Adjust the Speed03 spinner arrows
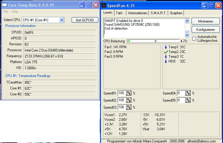223x143 pixels. pos(129,107)
